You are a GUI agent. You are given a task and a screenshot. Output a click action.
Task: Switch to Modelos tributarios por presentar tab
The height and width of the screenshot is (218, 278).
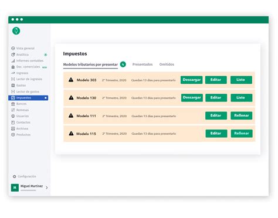90,64
